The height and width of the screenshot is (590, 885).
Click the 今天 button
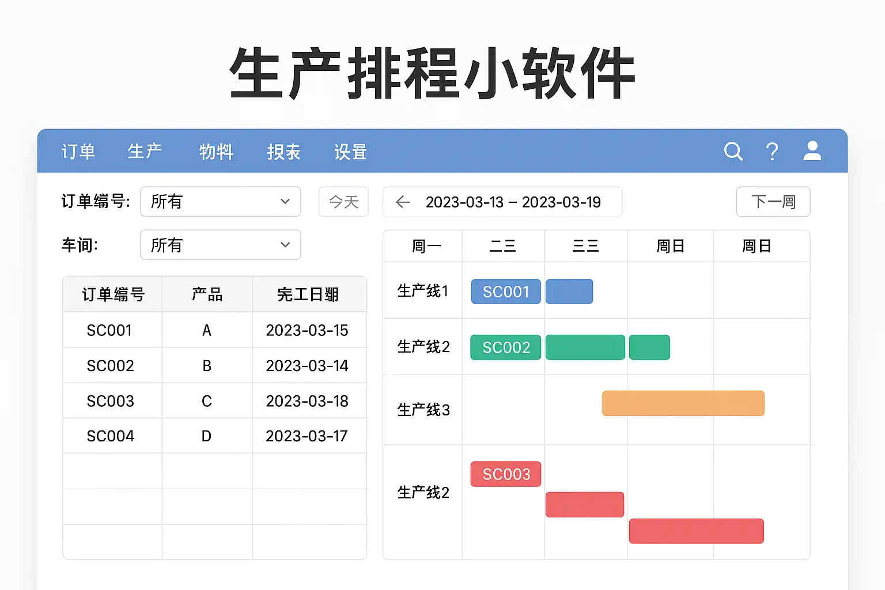pyautogui.click(x=343, y=202)
